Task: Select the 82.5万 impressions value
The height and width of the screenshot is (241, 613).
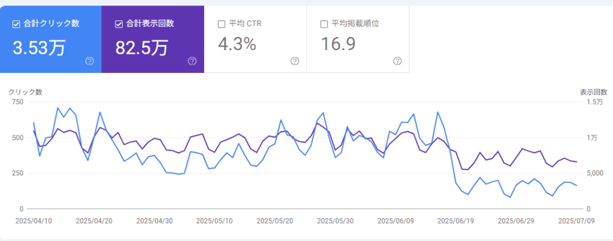Action: point(142,47)
